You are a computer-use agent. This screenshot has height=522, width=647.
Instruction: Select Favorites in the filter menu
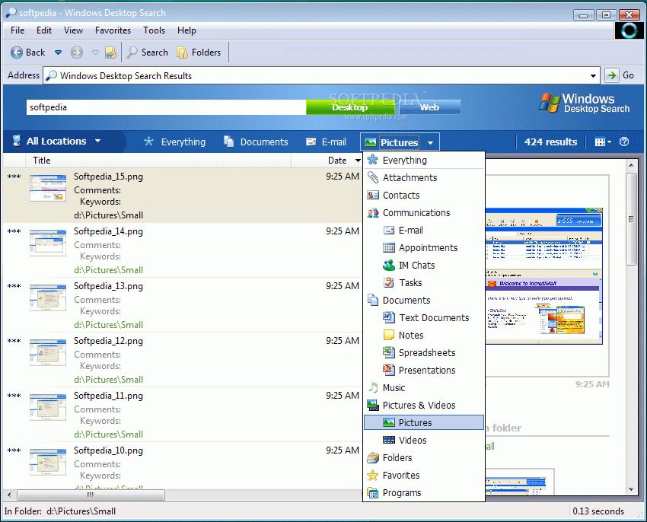point(424,476)
